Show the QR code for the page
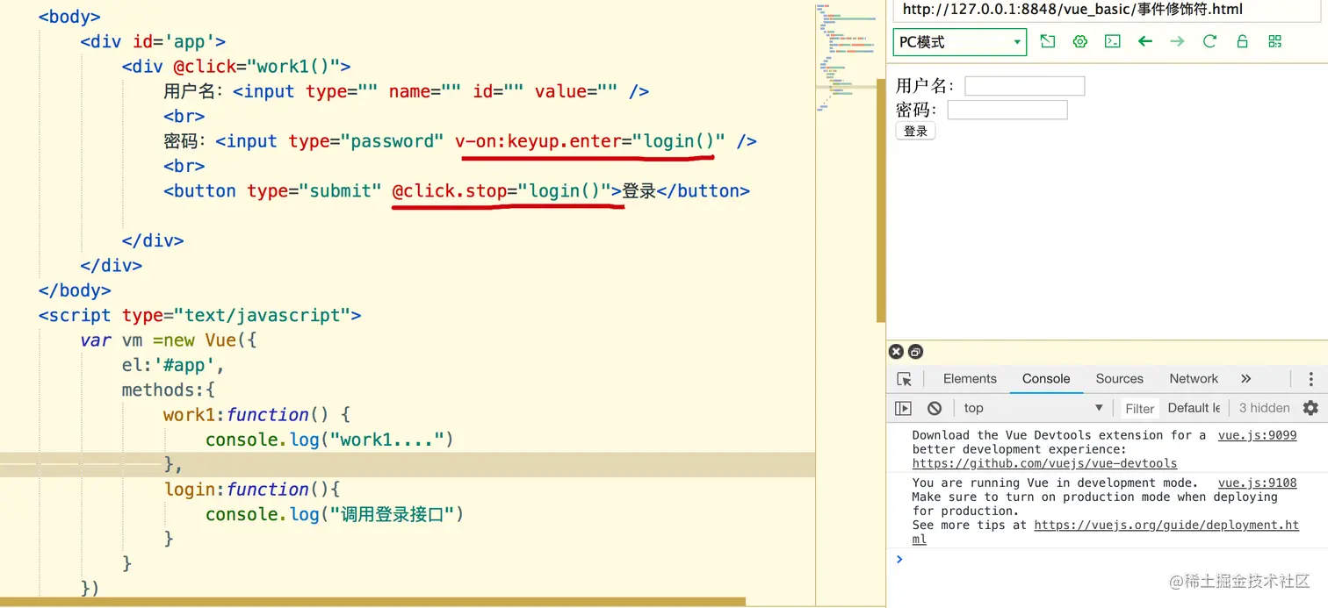 1275,41
